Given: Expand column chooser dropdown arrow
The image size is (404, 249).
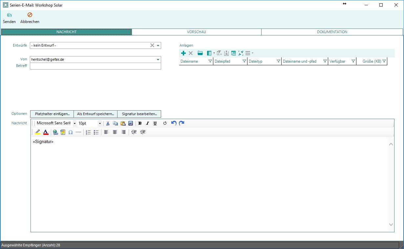Looking at the screenshot, I should pyautogui.click(x=214, y=53).
